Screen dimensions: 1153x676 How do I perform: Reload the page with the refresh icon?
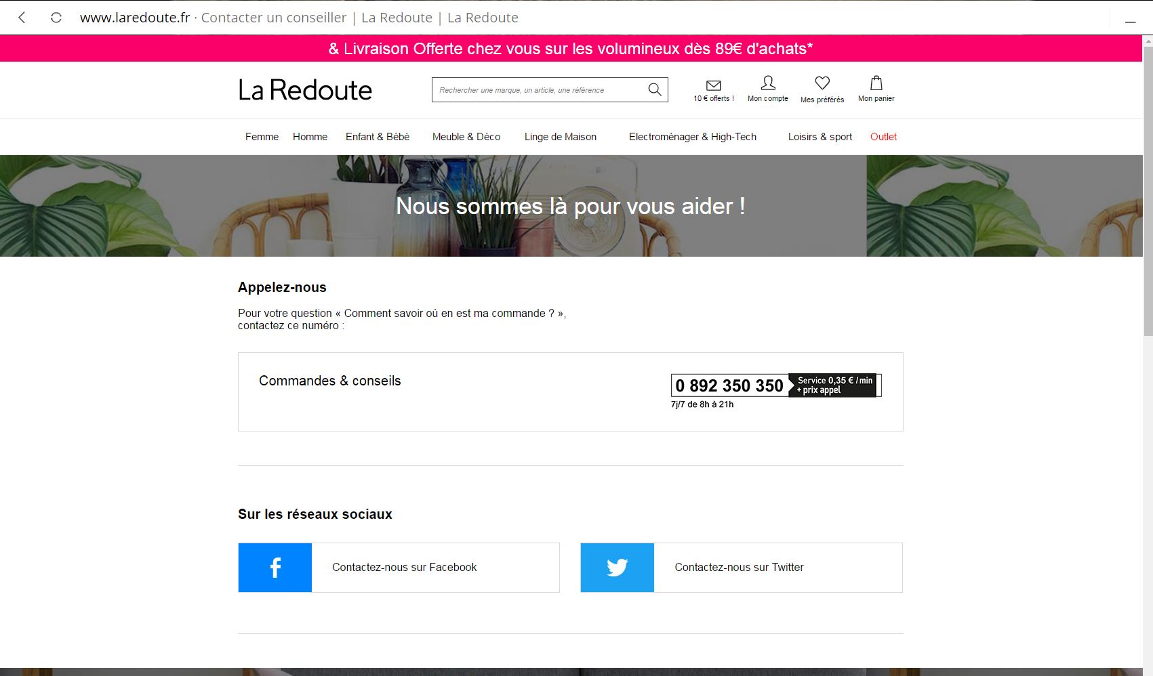click(x=56, y=18)
